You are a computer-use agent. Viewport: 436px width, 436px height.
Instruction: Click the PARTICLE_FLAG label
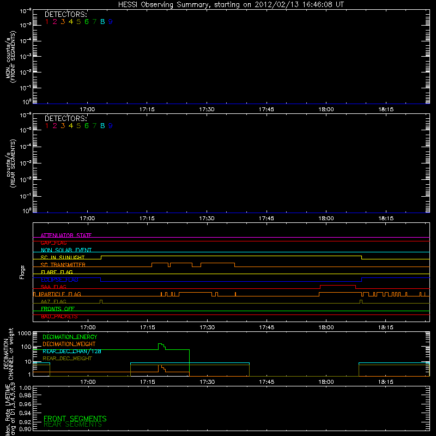pyautogui.click(x=60, y=294)
